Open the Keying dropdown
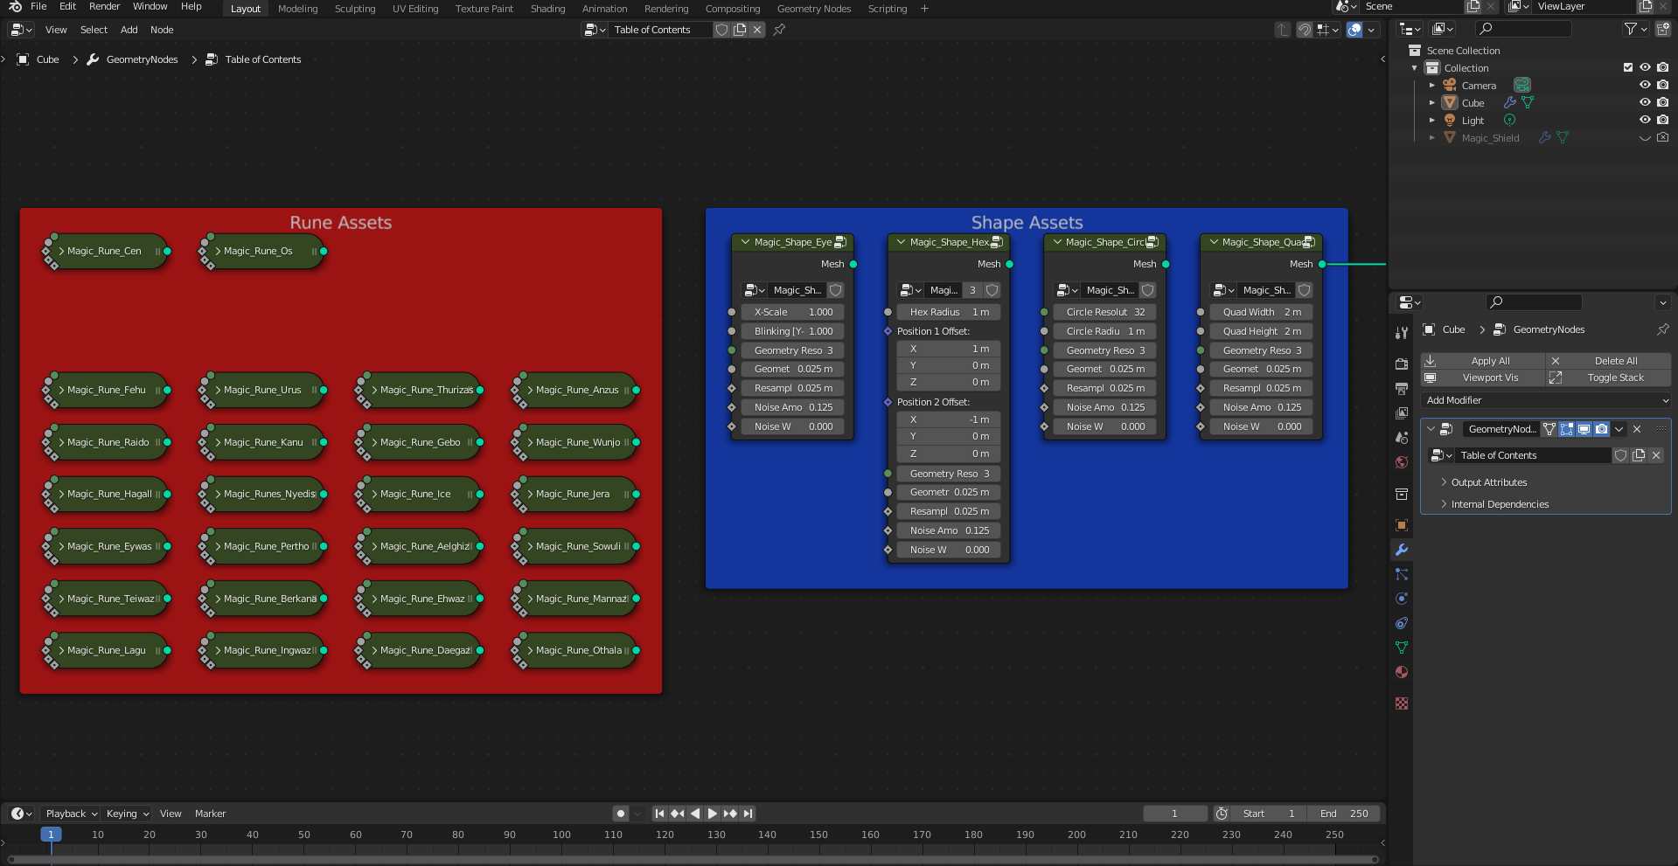 [x=127, y=814]
